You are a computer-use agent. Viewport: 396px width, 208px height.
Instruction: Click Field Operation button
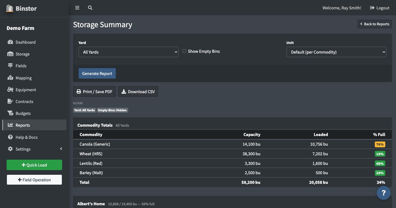(x=34, y=180)
